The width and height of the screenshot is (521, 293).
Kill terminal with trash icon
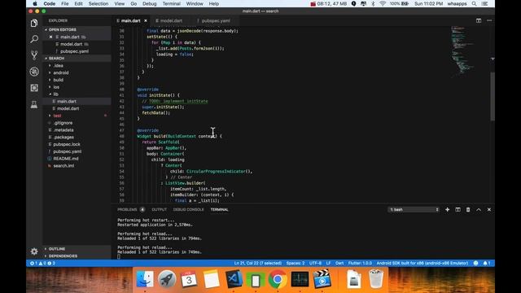(468, 210)
